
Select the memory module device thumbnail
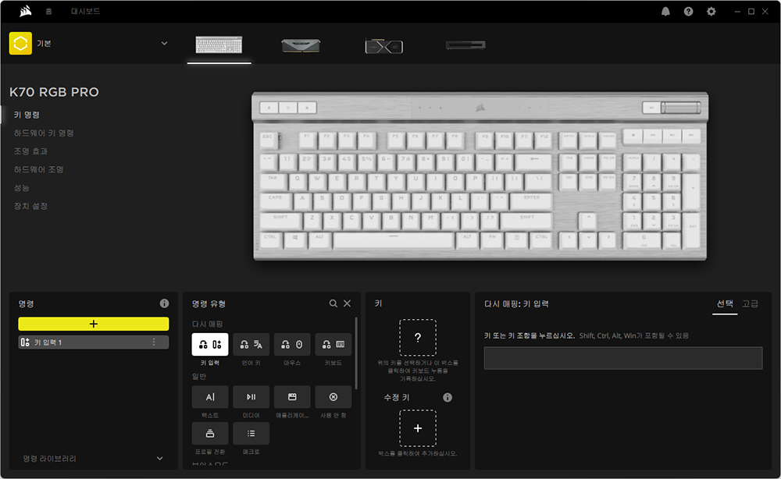pyautogui.click(x=301, y=46)
